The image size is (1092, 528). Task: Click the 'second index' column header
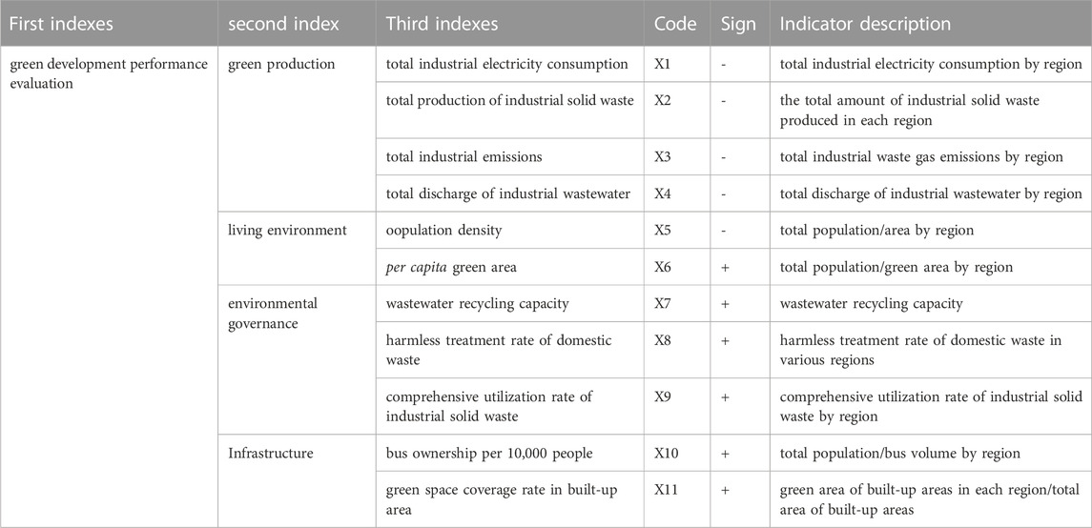tap(297, 23)
